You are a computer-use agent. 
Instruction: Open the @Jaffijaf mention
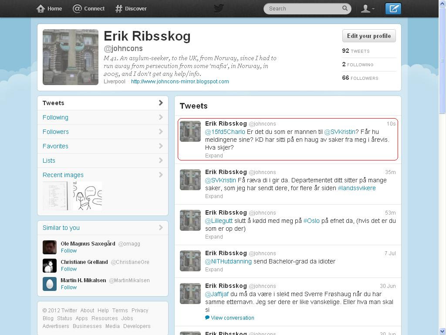[x=217, y=294]
